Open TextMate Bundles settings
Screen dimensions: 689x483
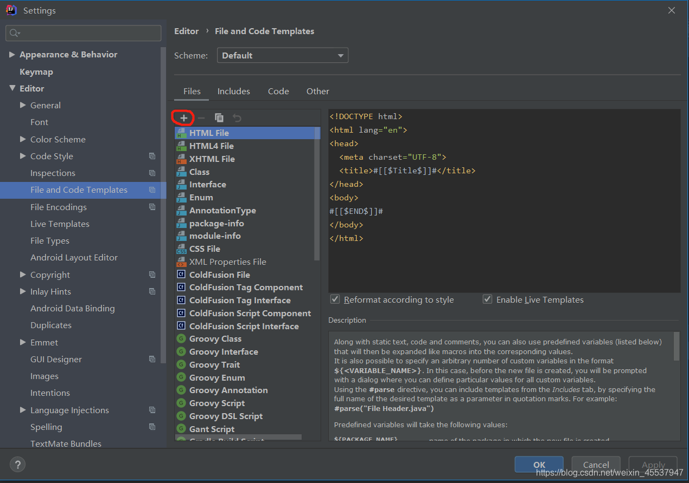pyautogui.click(x=66, y=443)
